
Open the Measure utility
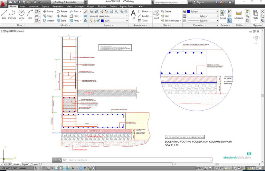(239, 14)
